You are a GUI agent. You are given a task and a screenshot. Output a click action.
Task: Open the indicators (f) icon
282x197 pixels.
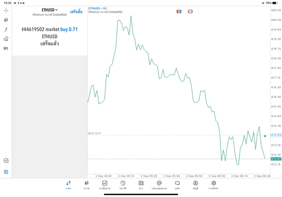(6, 30)
